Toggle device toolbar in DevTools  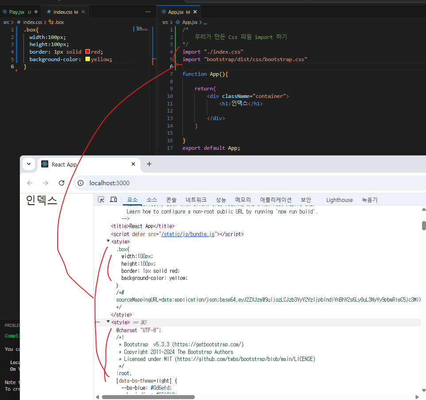113,200
